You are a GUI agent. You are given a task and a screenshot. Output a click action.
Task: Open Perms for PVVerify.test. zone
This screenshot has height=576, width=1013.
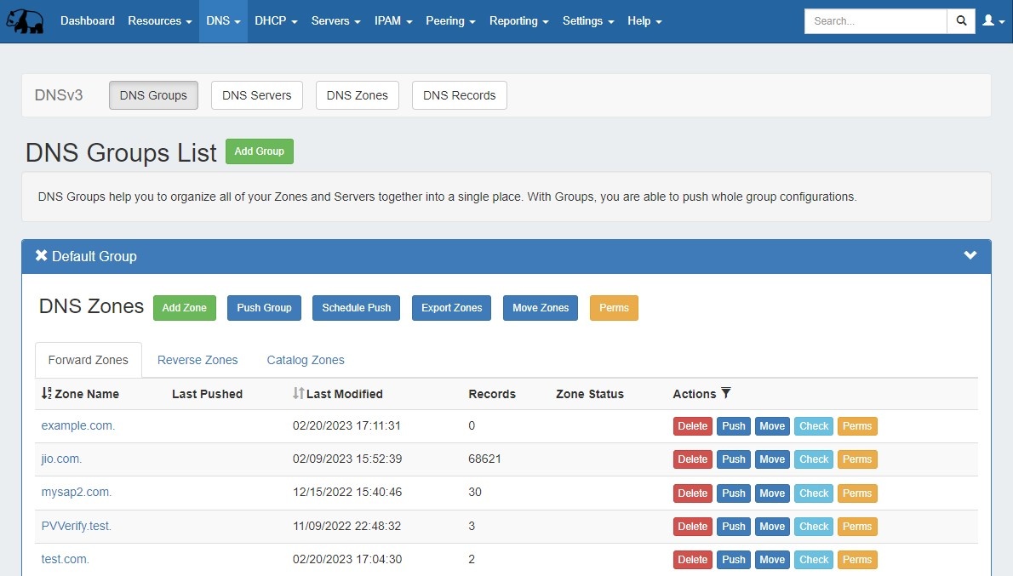click(857, 527)
